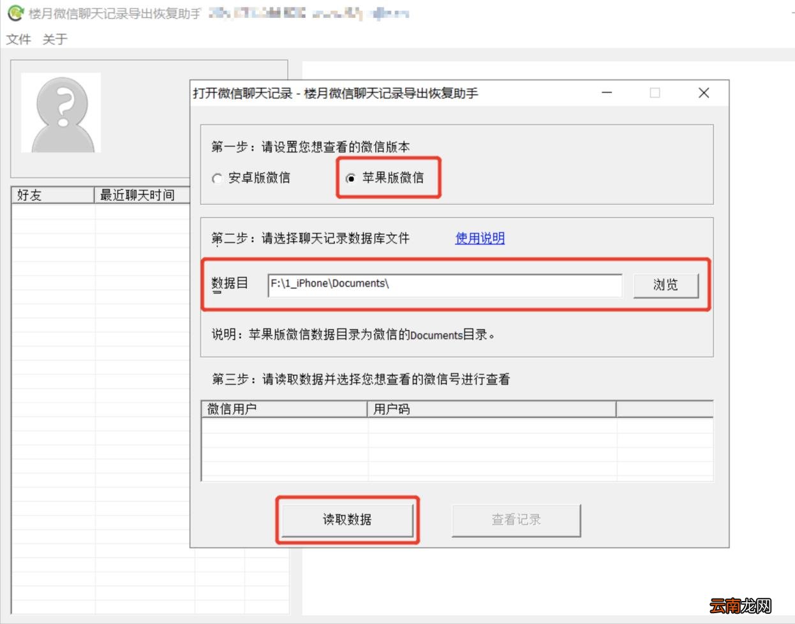
Task: Select the 苹果版微信 radio option
Action: 385,178
